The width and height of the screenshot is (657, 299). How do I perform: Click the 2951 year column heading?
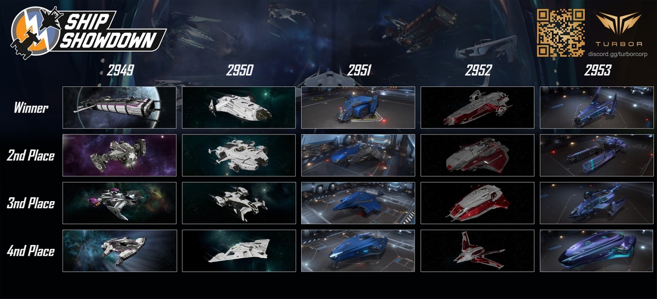tap(359, 70)
